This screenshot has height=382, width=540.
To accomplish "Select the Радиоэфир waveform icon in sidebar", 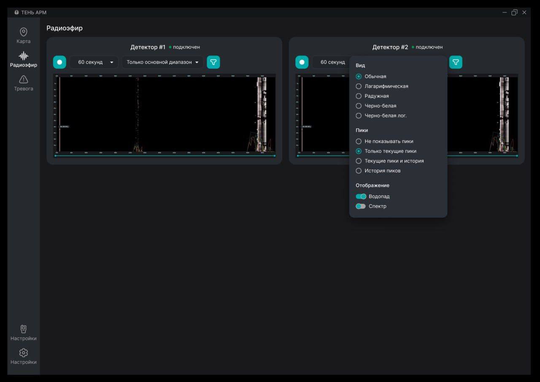I will [24, 56].
